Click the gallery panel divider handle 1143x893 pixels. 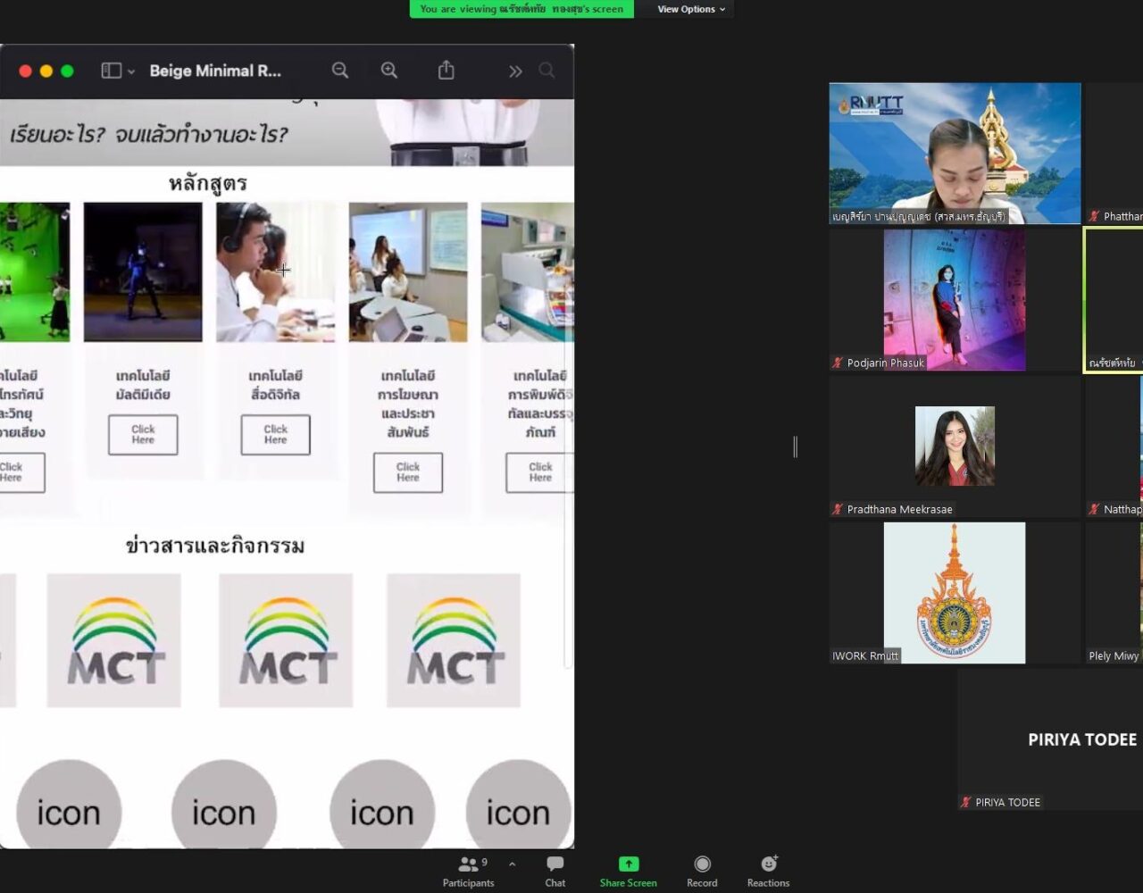pyautogui.click(x=795, y=446)
